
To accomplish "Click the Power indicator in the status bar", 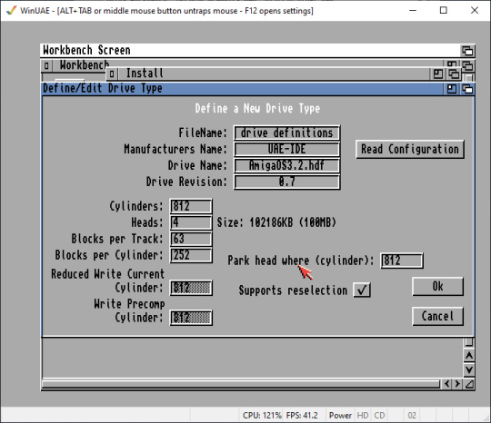I will pos(340,416).
